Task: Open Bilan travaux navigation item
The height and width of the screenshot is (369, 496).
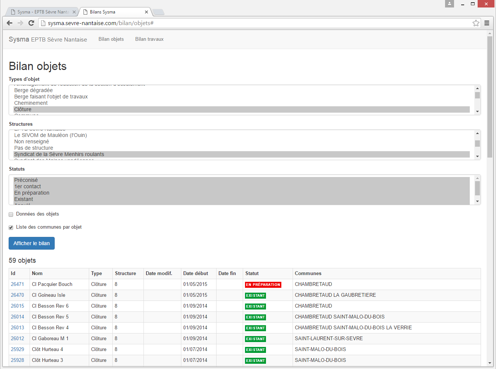Action: (x=149, y=39)
